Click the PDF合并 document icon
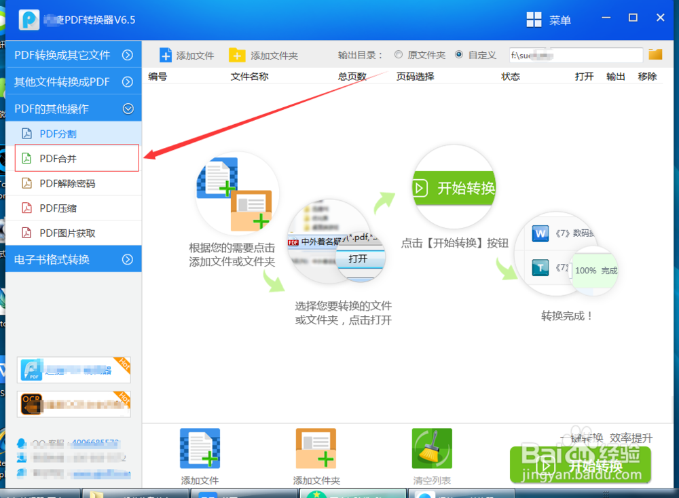 point(27,158)
